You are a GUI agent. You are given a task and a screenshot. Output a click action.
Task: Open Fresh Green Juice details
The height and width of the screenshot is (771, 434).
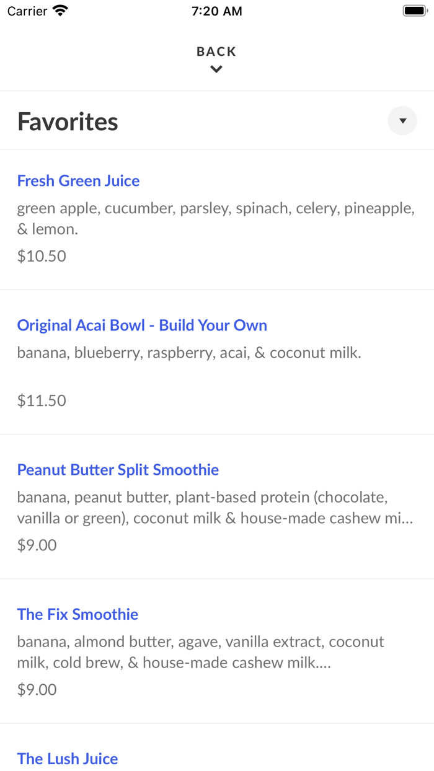click(x=78, y=180)
